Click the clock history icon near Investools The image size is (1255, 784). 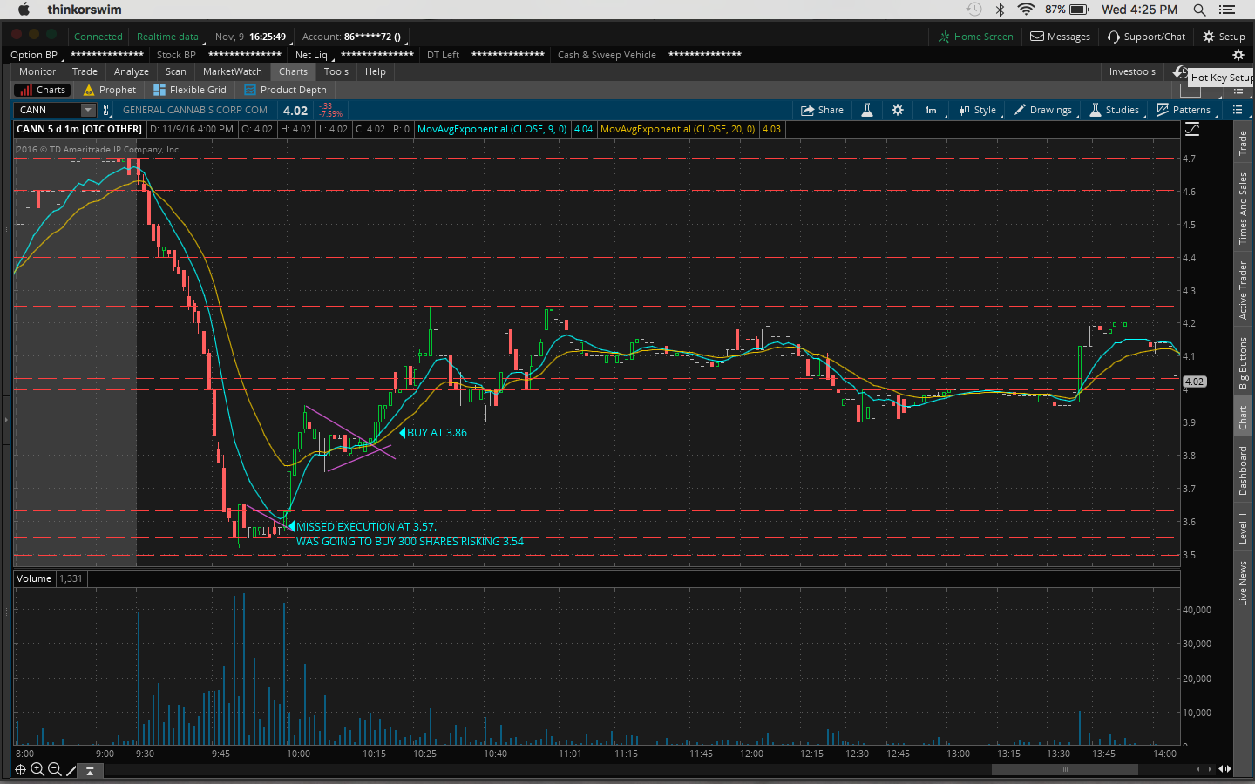click(1179, 71)
